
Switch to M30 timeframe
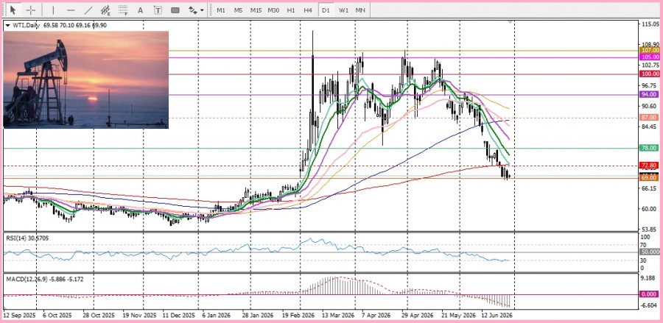pos(273,10)
